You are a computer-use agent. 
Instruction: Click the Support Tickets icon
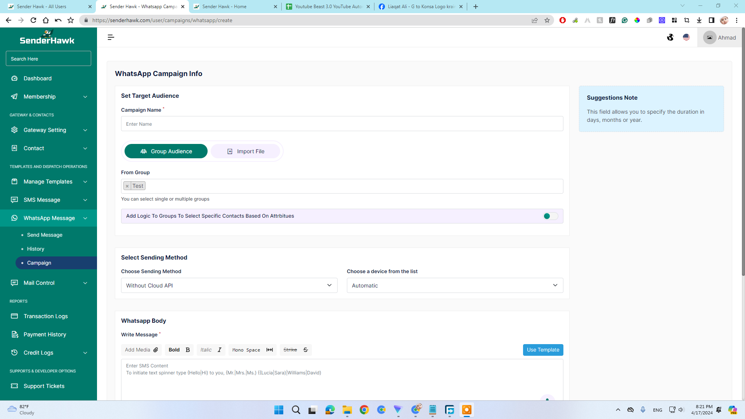pyautogui.click(x=14, y=386)
